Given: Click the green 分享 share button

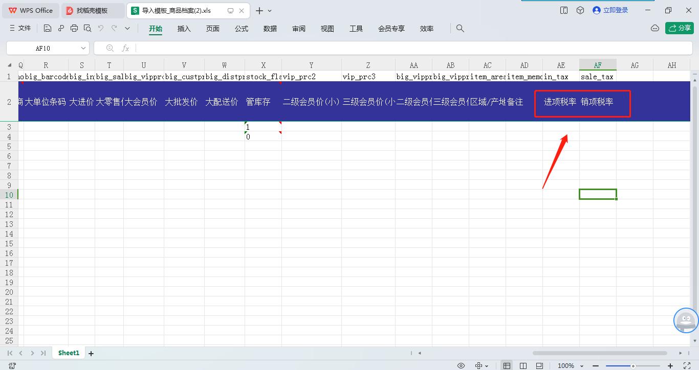Looking at the screenshot, I should [x=679, y=28].
